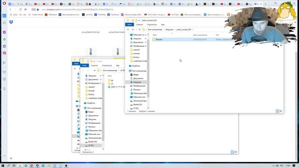299x168 pixels.
Task: Open Главная ribbon tab in julius_russian_full window
Action: [x=139, y=25]
